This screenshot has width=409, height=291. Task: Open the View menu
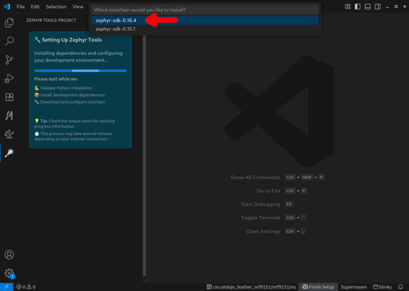[78, 7]
